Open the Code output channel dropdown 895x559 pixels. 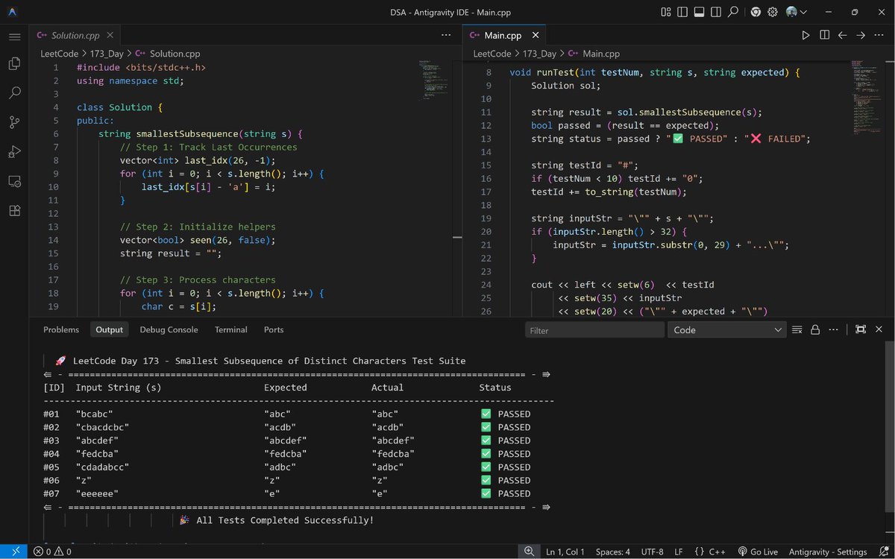(x=727, y=330)
